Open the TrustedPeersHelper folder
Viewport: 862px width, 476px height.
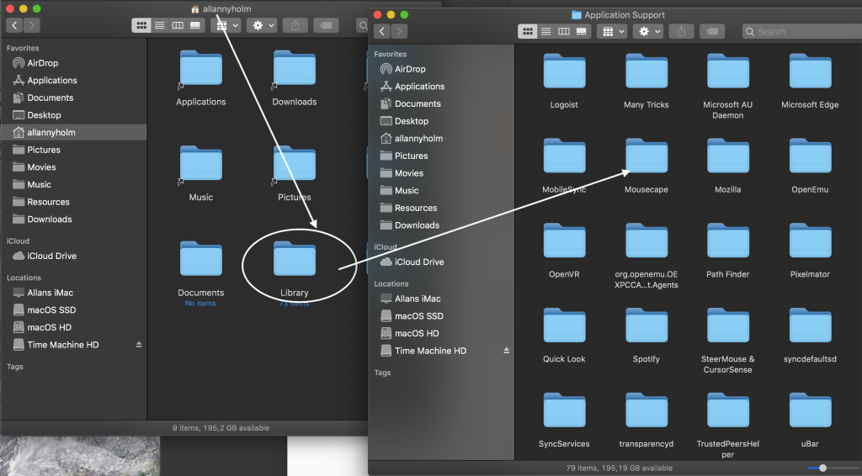[728, 410]
